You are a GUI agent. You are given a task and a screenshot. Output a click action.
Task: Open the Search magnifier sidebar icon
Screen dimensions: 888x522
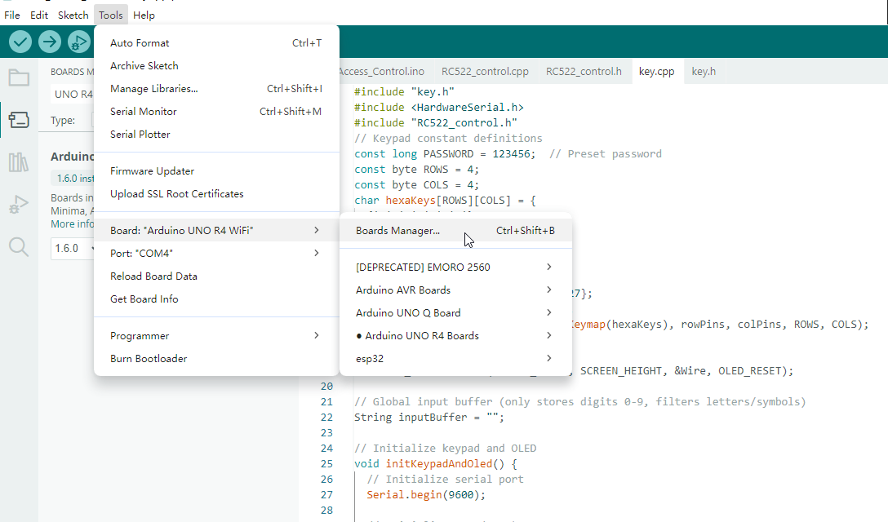click(x=19, y=247)
